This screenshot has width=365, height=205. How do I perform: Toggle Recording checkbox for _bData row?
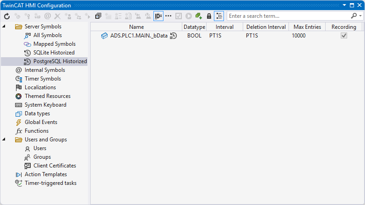[x=344, y=36]
